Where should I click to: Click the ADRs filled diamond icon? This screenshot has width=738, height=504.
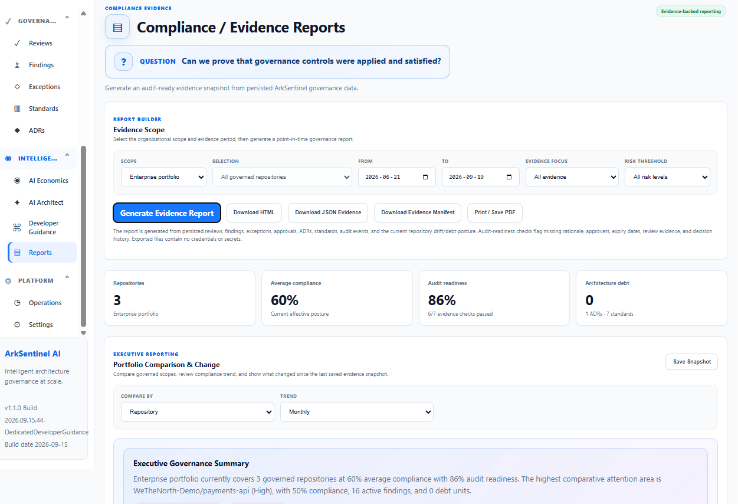coord(17,130)
